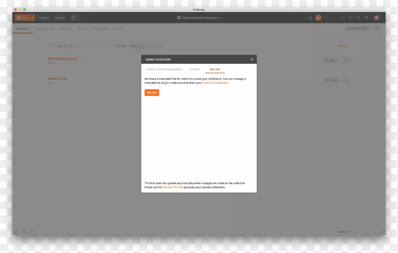Switch to the Embed tab
Screen dimensions: 398x253
195,69
